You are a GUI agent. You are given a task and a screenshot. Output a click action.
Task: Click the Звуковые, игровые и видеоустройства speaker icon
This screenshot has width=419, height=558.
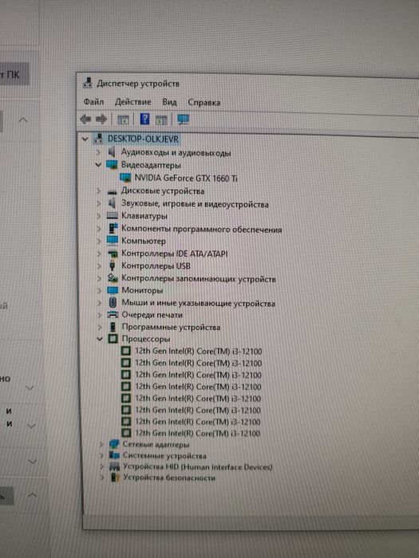tap(112, 203)
